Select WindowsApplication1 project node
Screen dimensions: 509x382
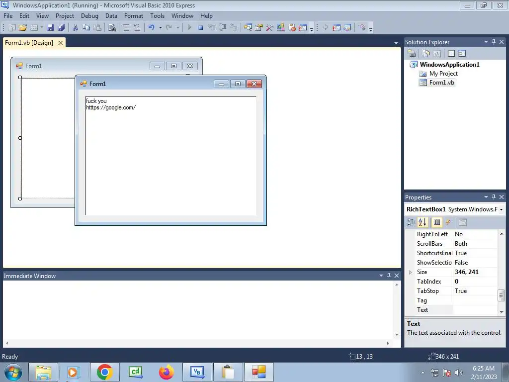(449, 64)
